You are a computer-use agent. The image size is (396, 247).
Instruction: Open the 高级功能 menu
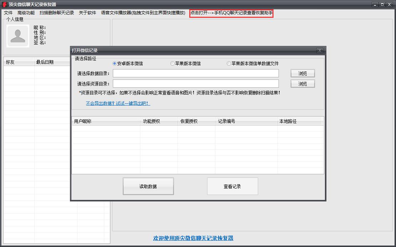pos(26,13)
